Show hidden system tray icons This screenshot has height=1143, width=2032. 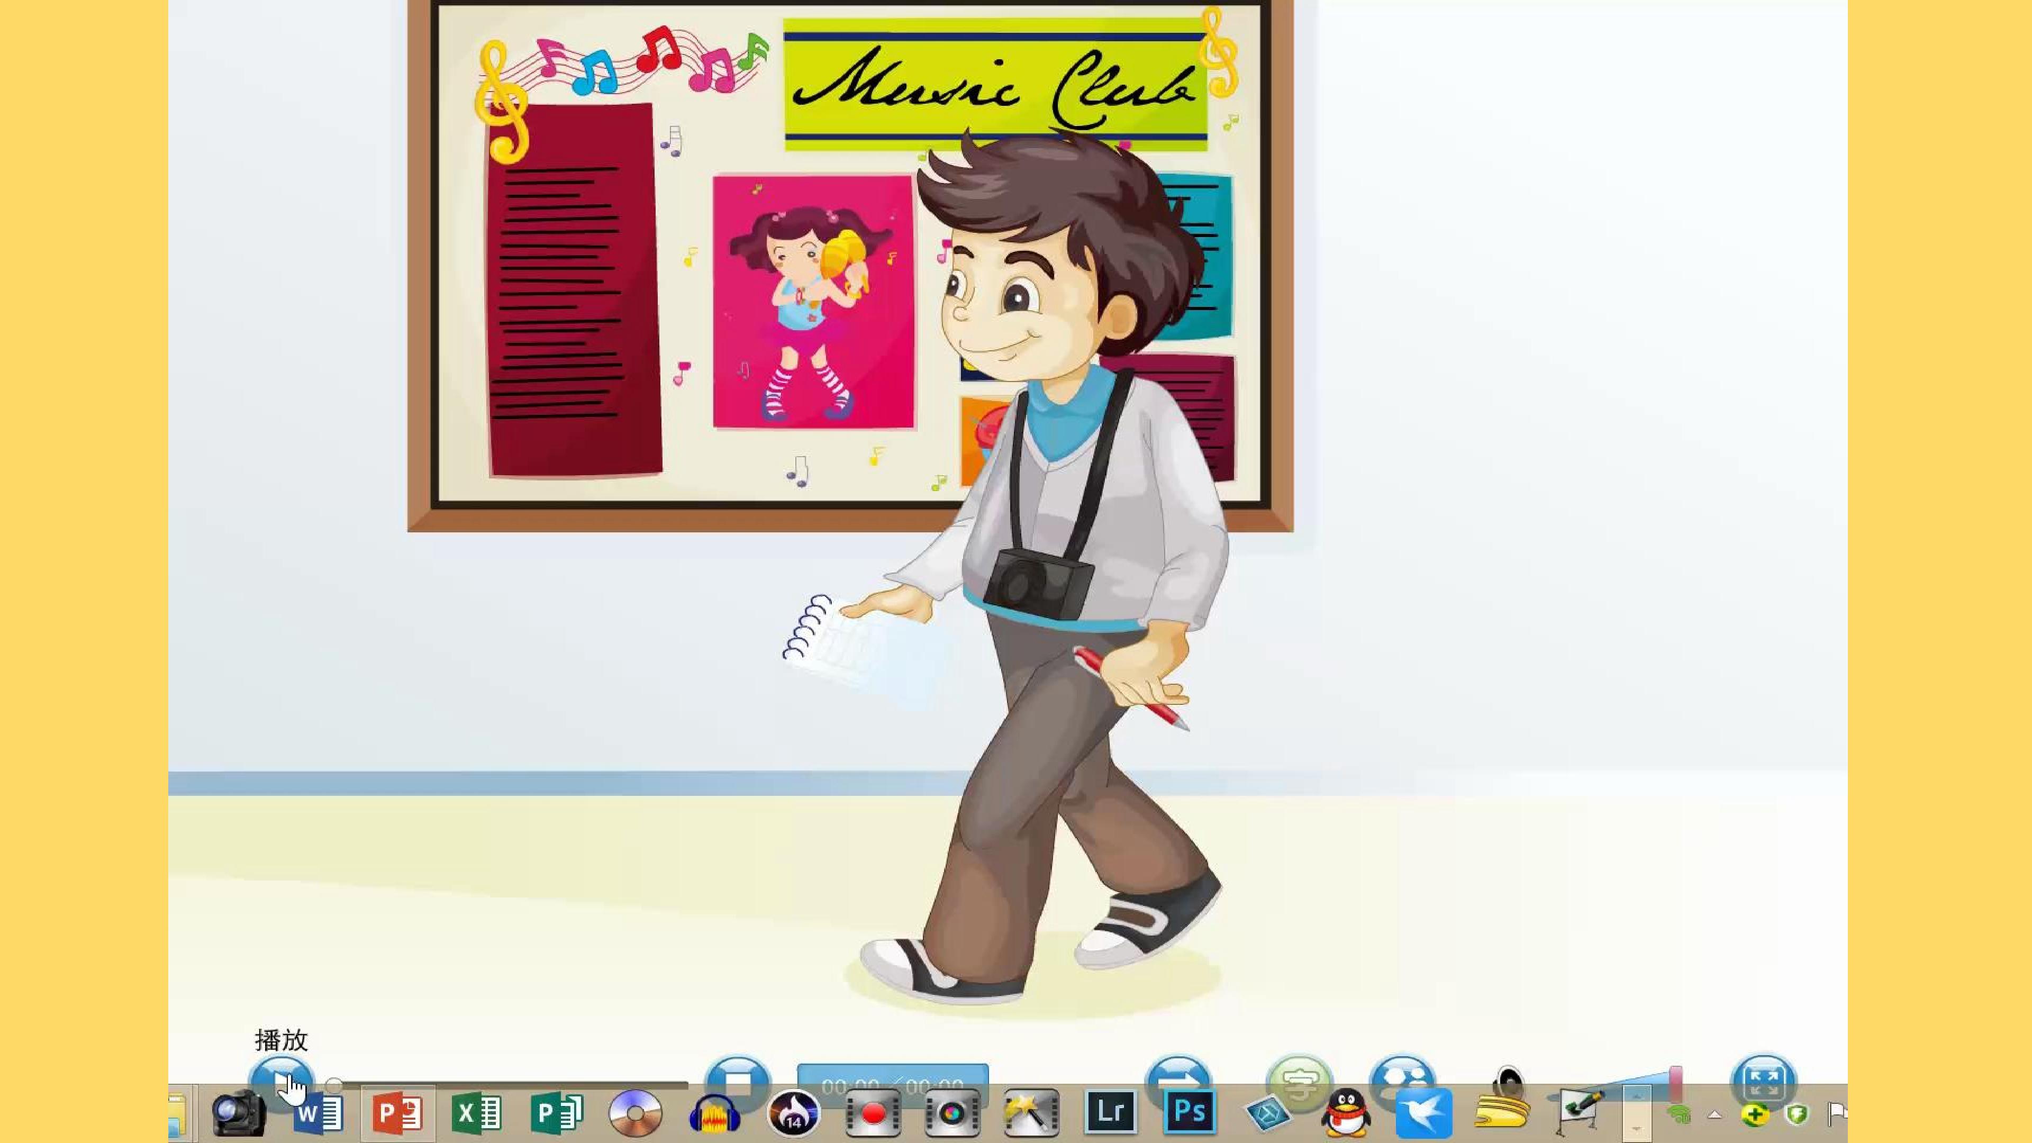1715,1114
